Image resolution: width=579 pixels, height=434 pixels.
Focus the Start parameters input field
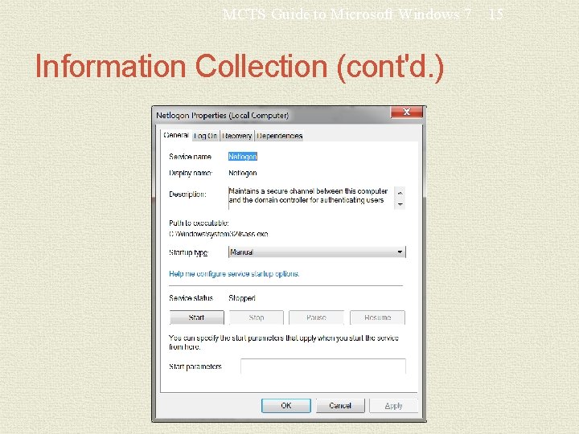(323, 366)
